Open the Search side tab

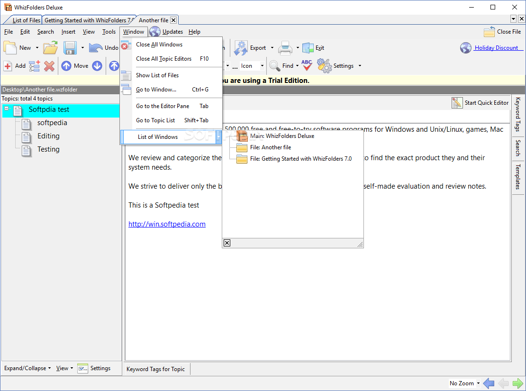coord(517,148)
